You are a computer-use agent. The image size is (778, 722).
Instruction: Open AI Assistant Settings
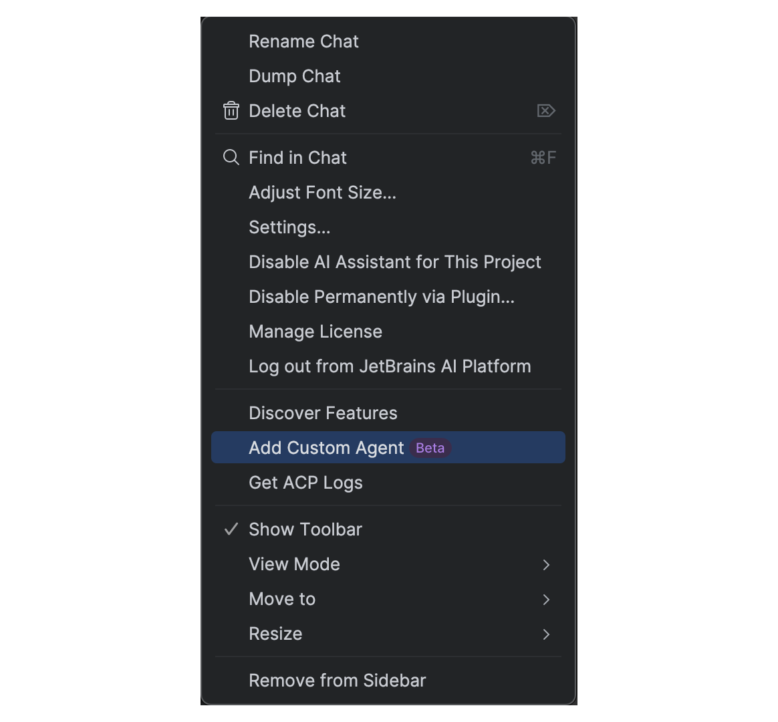pyautogui.click(x=289, y=227)
